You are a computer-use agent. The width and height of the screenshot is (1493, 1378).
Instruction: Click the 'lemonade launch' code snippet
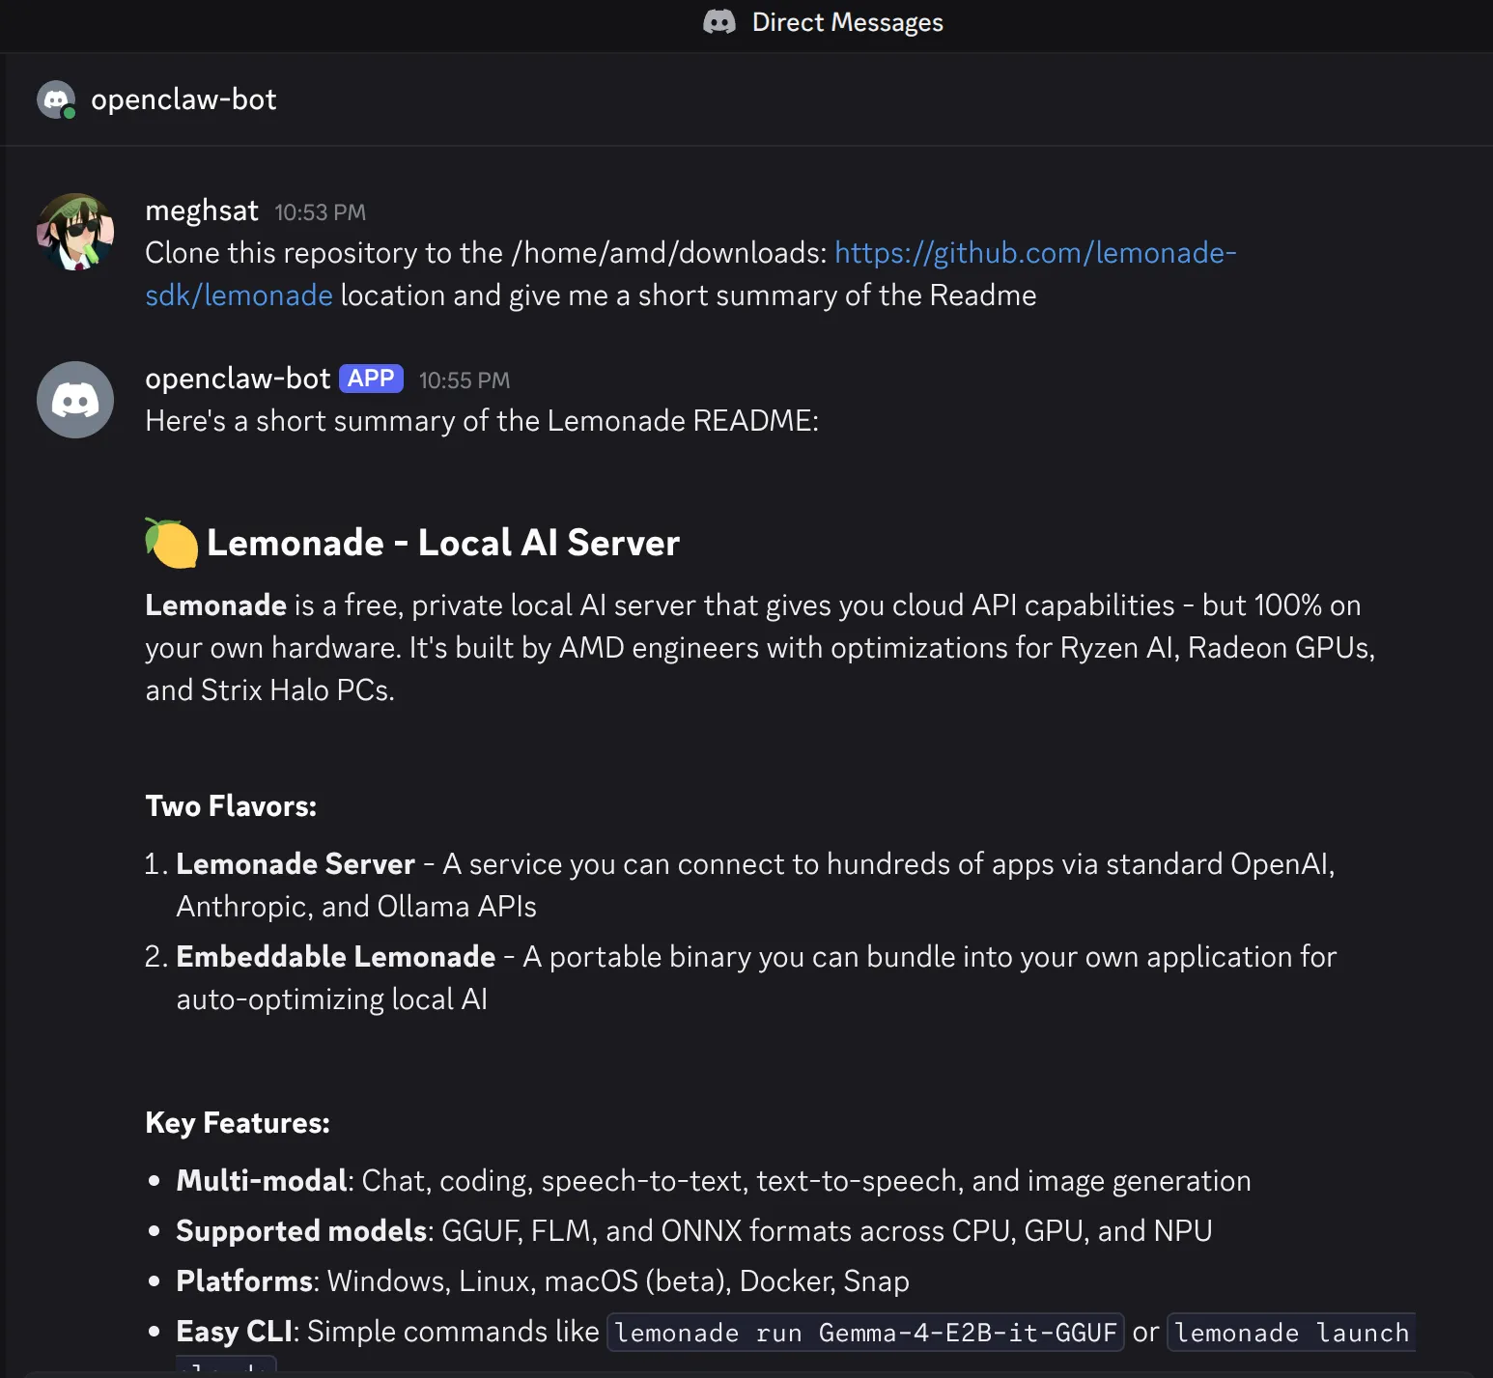click(1291, 1333)
